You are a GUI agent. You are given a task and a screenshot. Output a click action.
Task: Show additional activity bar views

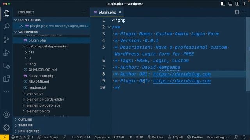pyautogui.click(x=6, y=91)
